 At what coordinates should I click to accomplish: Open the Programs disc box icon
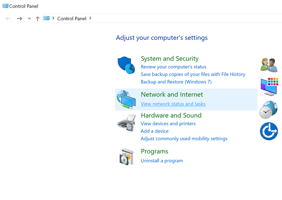pos(127,157)
